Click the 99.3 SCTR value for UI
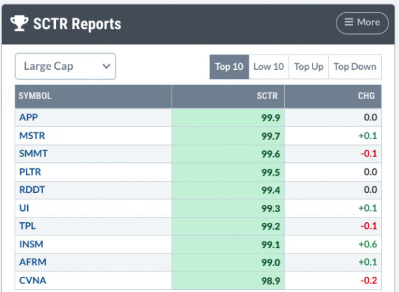 point(271,208)
